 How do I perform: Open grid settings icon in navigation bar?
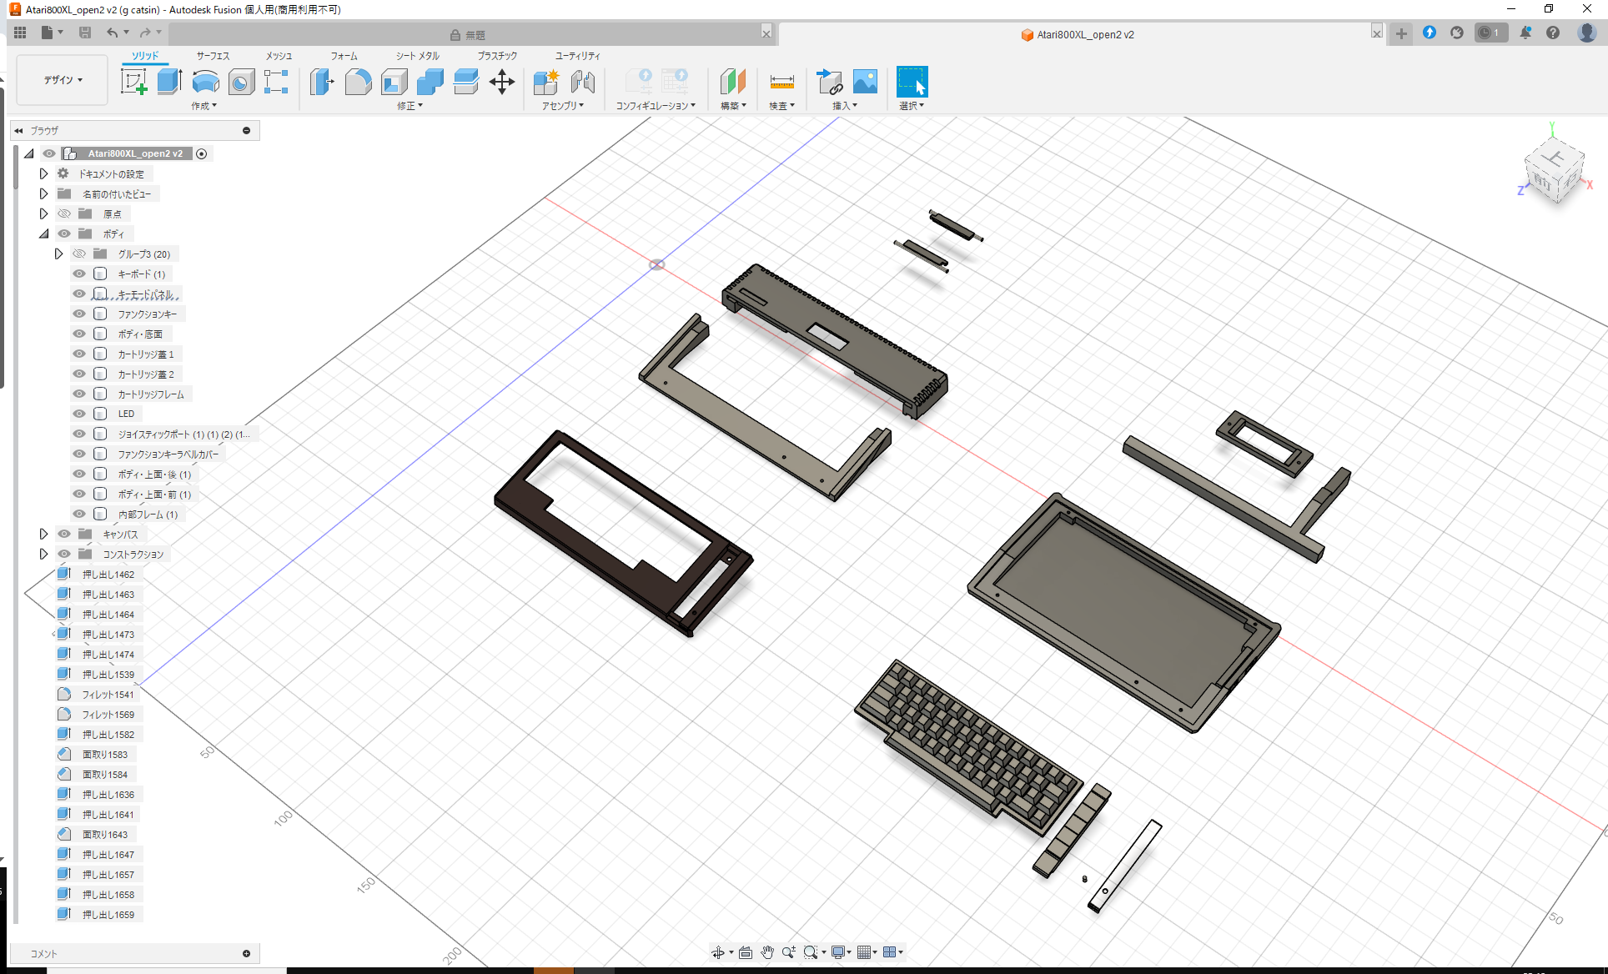point(865,951)
